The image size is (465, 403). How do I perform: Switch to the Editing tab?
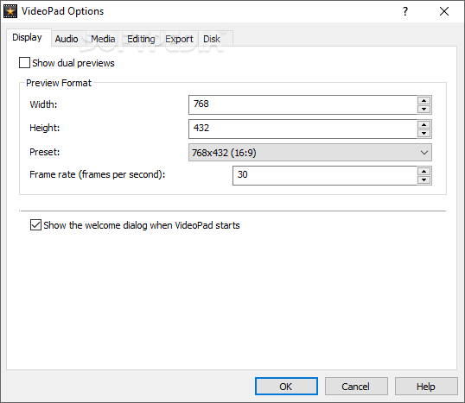(141, 39)
